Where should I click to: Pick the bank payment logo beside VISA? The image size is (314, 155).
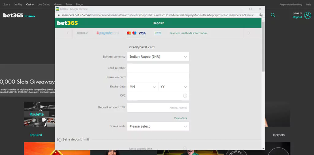pyautogui.click(x=158, y=33)
